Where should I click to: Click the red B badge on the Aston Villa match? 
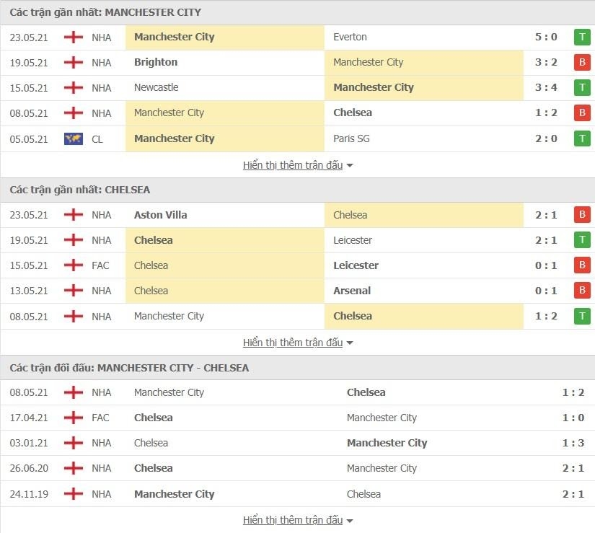pyautogui.click(x=581, y=215)
